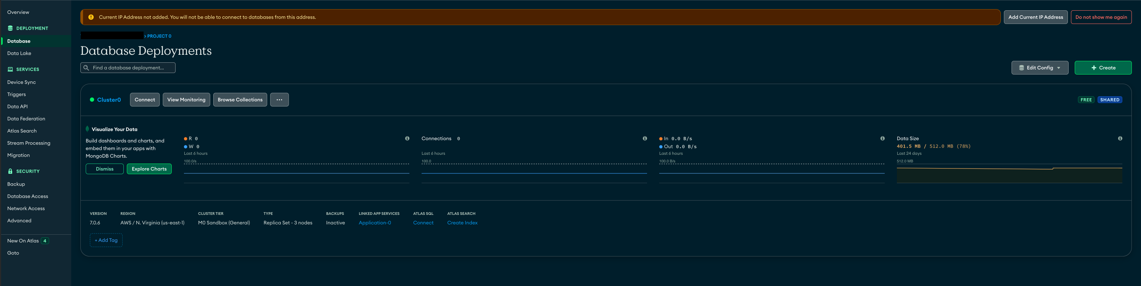
Task: Open Data Federation in the sidebar
Action: click(x=26, y=119)
